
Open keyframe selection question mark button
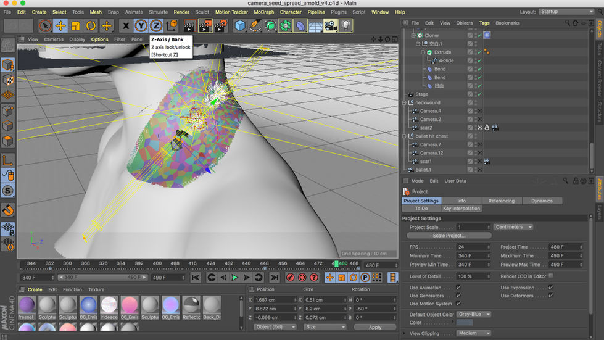coord(314,277)
